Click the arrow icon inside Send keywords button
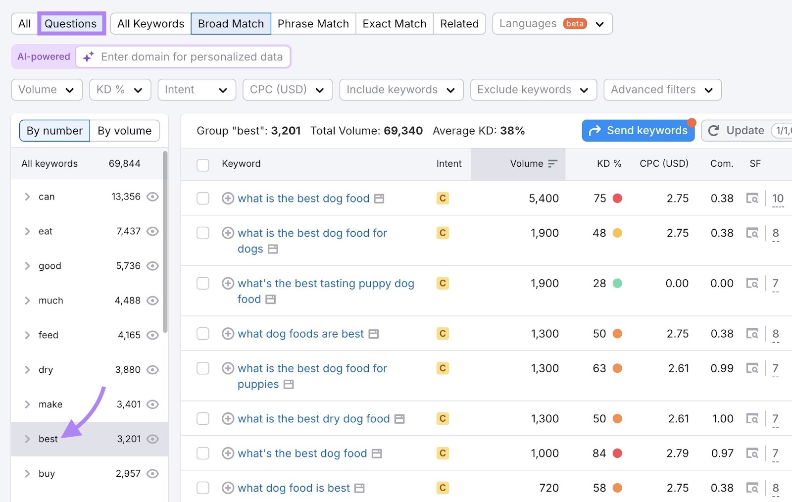The width and height of the screenshot is (792, 502). 595,130
